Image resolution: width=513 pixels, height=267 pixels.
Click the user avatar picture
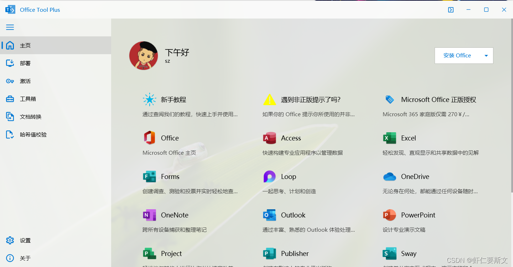click(144, 56)
